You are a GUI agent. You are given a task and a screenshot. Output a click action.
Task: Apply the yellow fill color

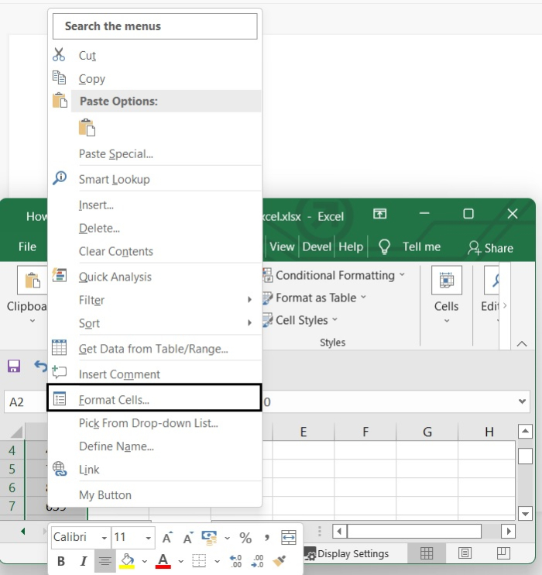[x=127, y=561]
